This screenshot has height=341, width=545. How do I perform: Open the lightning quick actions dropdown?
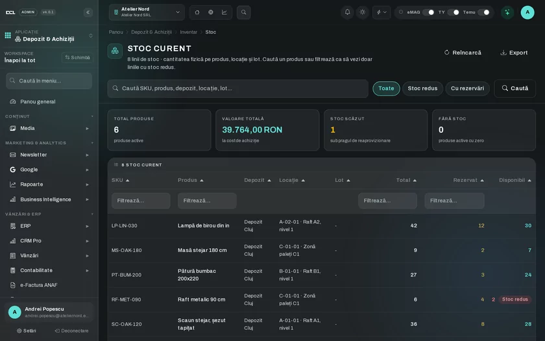tap(381, 12)
